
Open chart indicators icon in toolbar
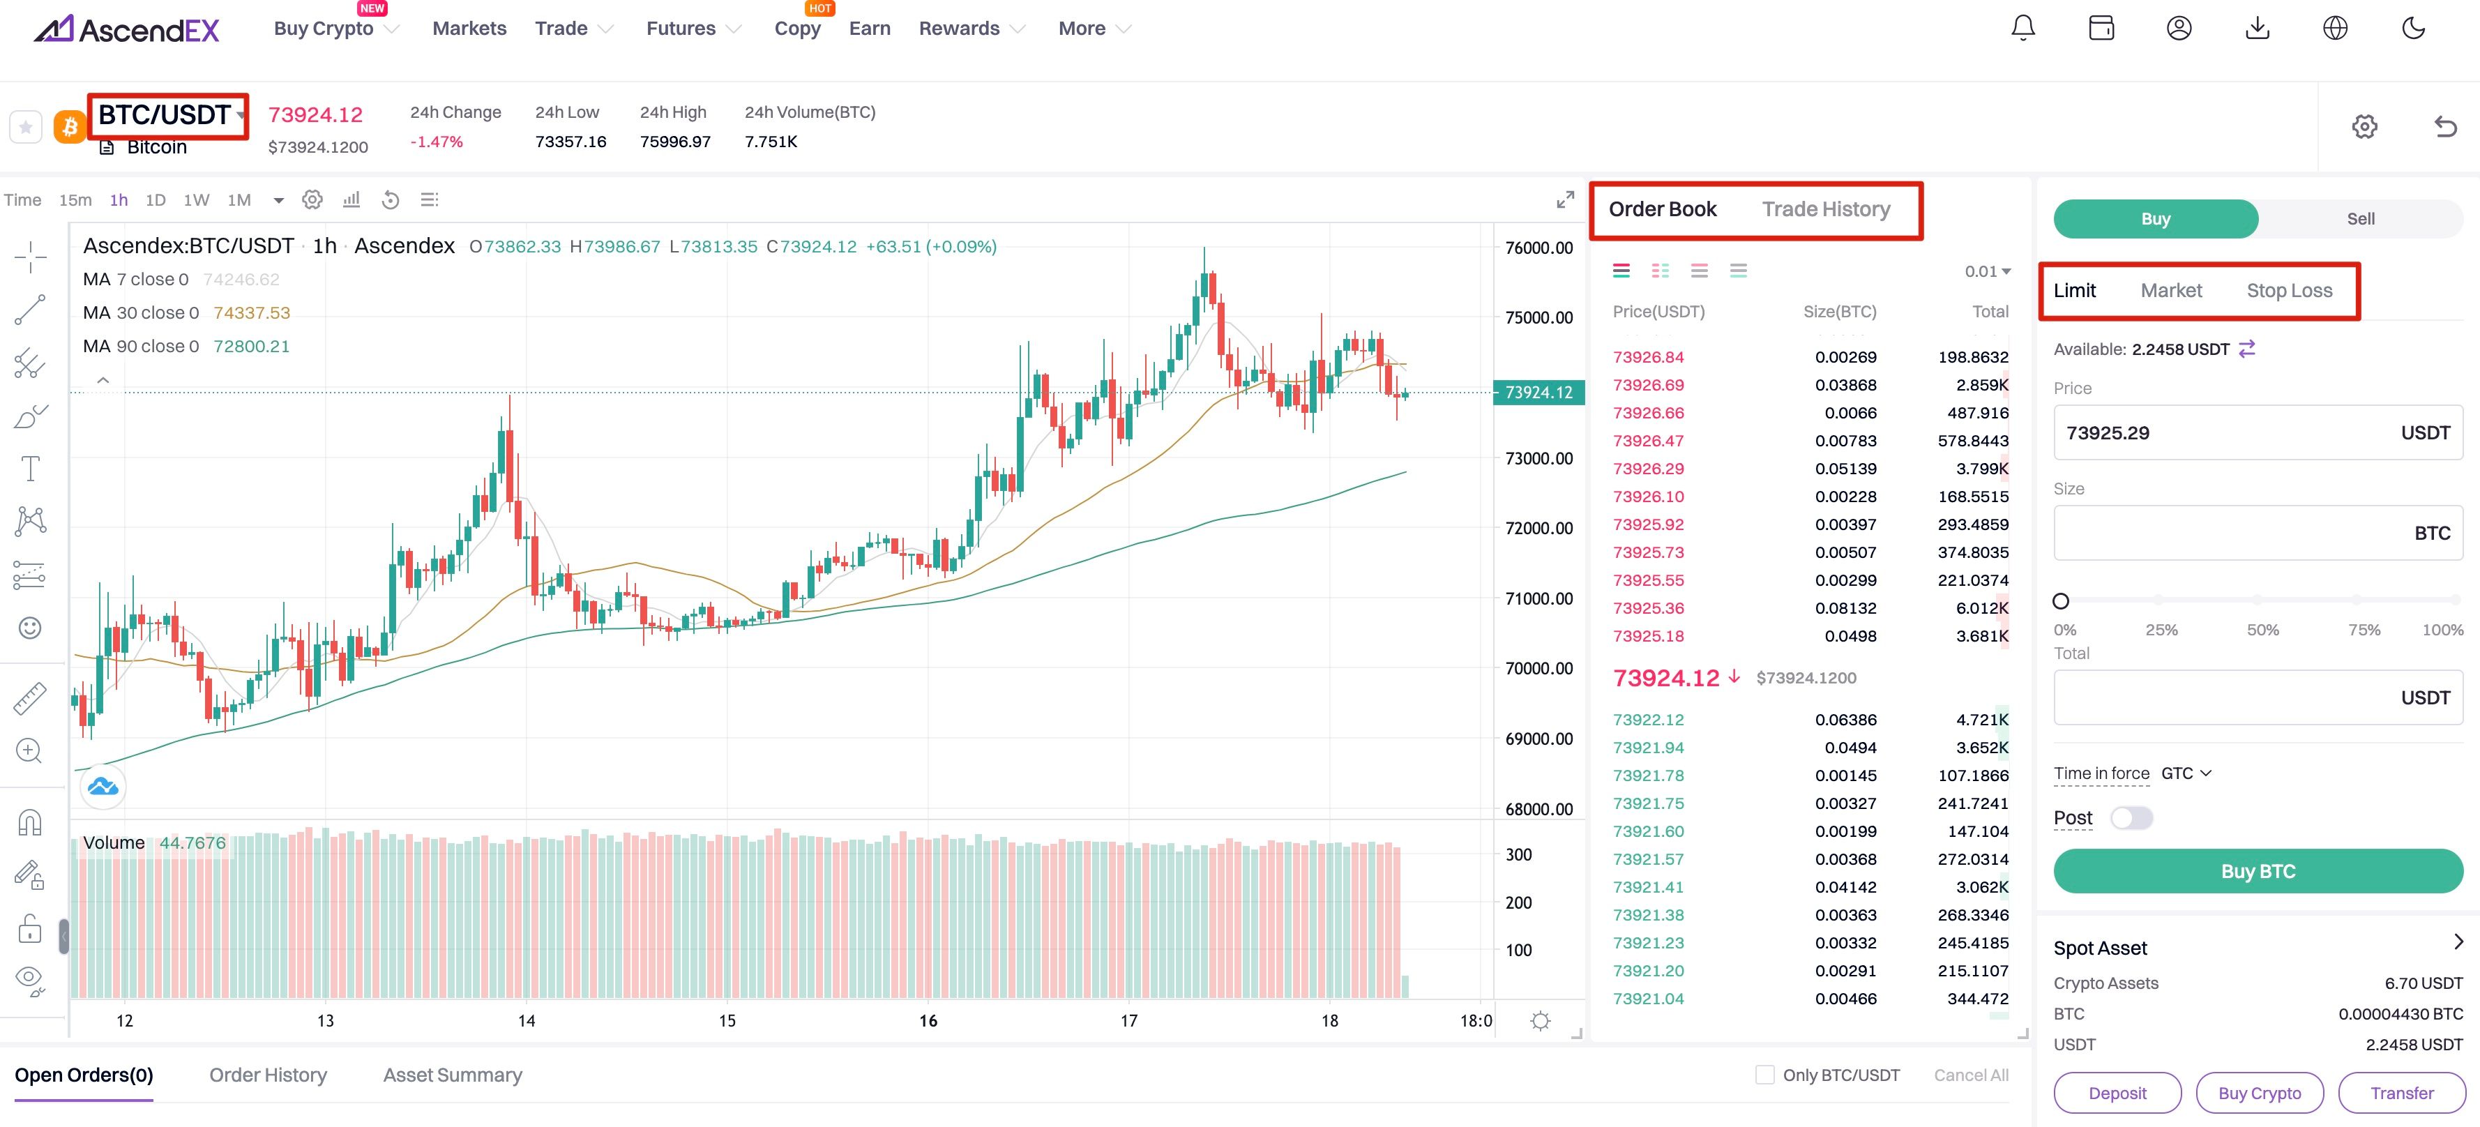tap(351, 200)
